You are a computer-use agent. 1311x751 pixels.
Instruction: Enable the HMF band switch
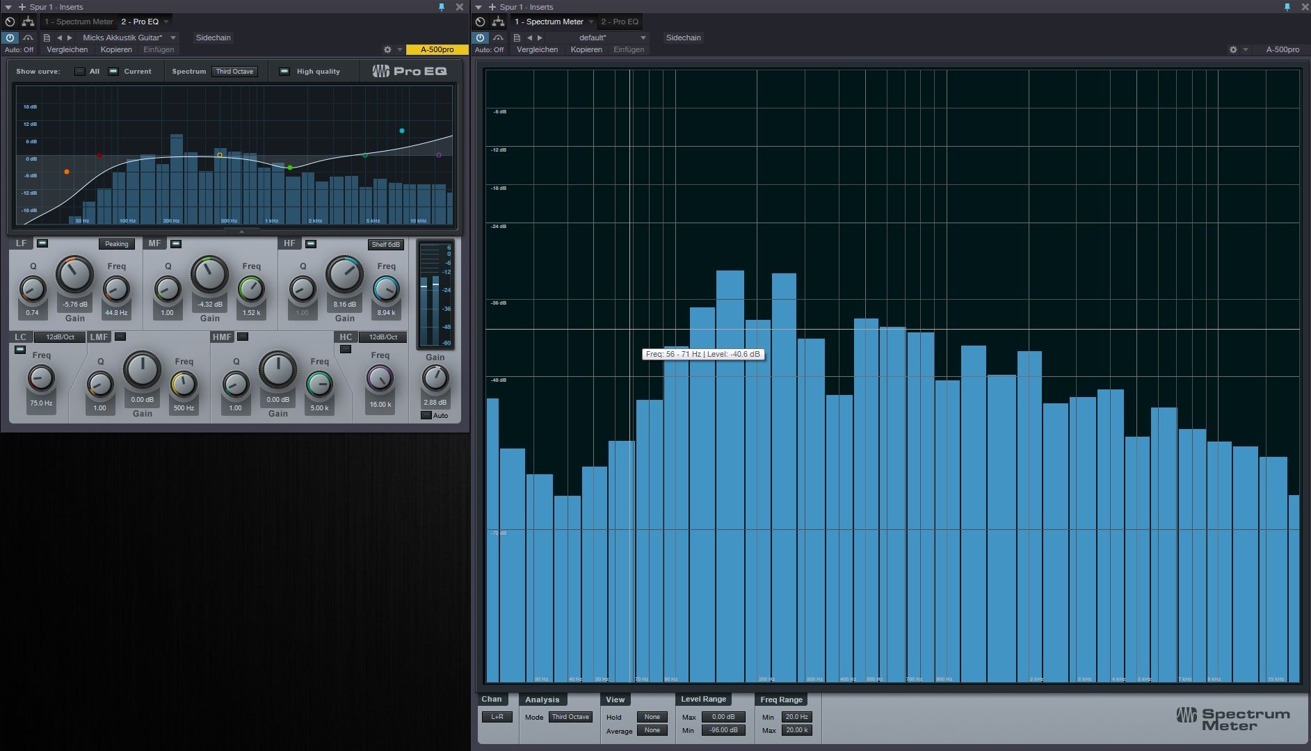point(243,337)
